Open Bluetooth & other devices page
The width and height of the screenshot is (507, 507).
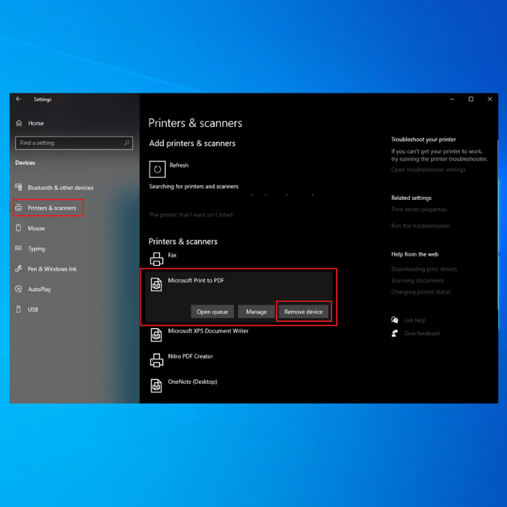tap(60, 188)
